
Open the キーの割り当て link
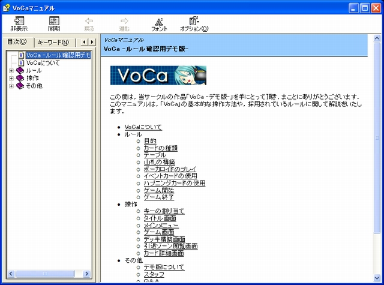click(164, 211)
